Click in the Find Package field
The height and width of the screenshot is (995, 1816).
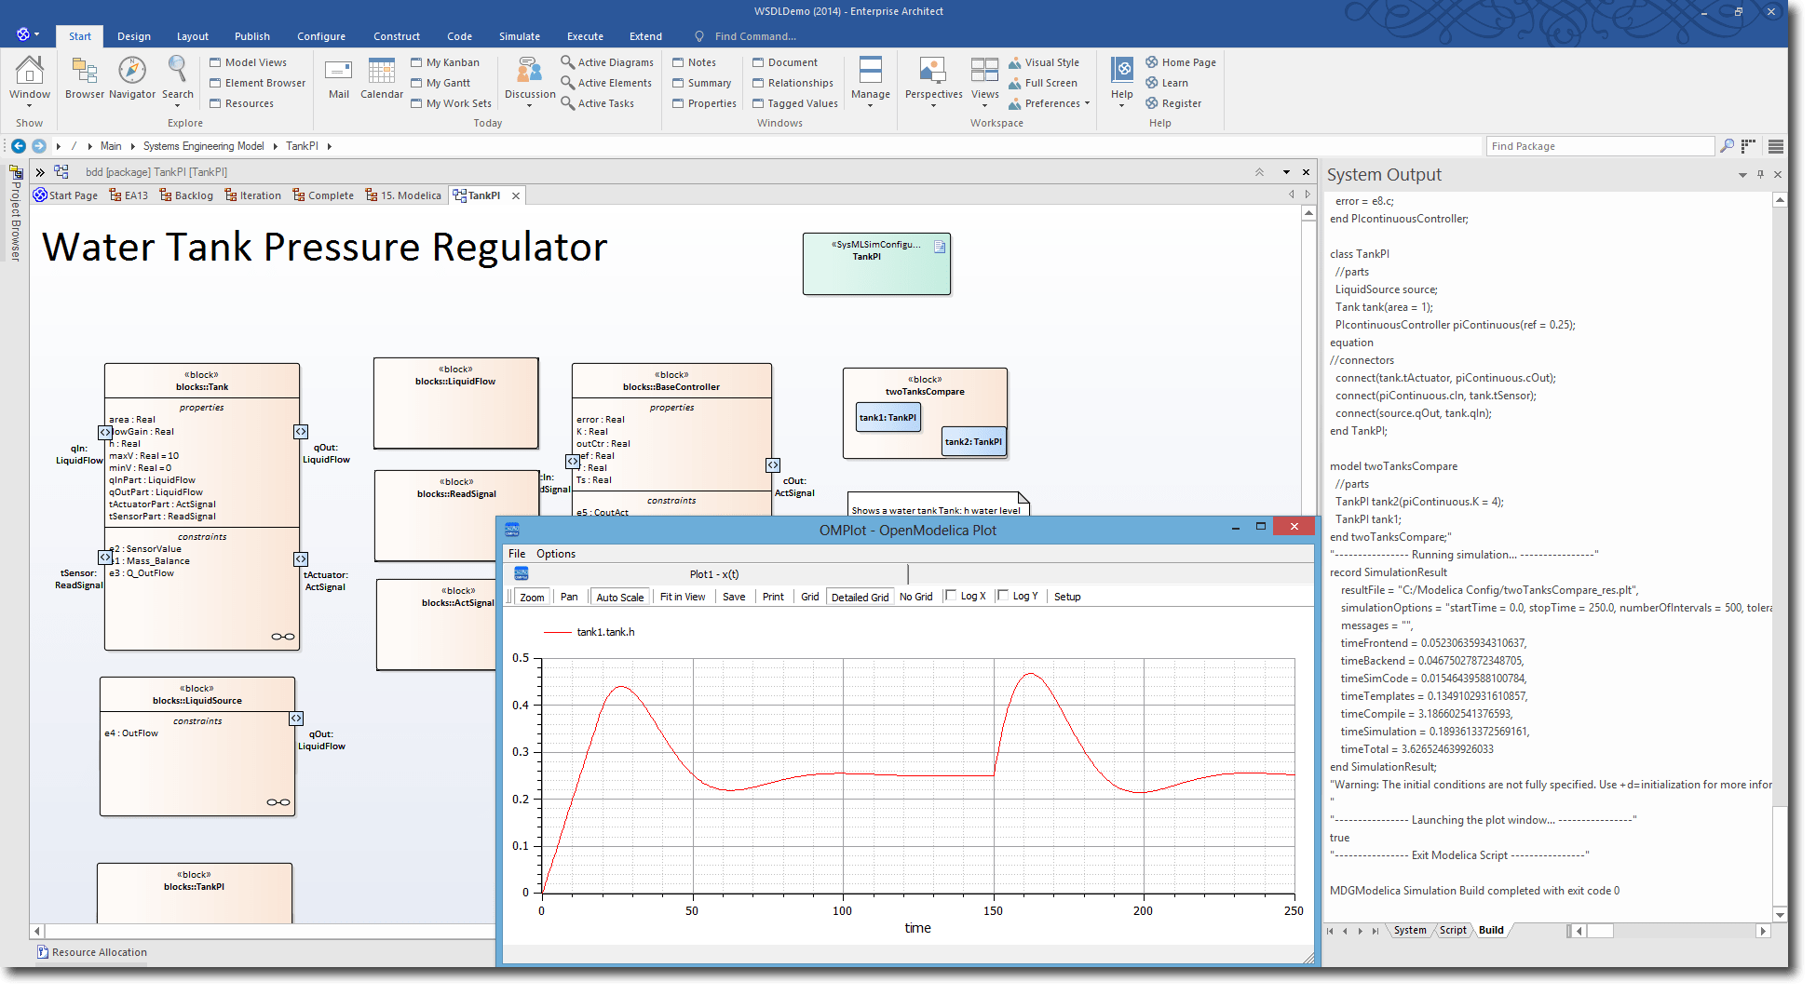[1599, 146]
